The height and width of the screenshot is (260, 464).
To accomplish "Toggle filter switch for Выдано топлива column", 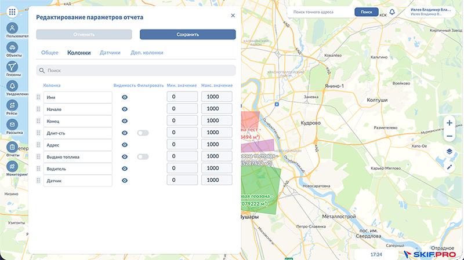I will pos(143,156).
